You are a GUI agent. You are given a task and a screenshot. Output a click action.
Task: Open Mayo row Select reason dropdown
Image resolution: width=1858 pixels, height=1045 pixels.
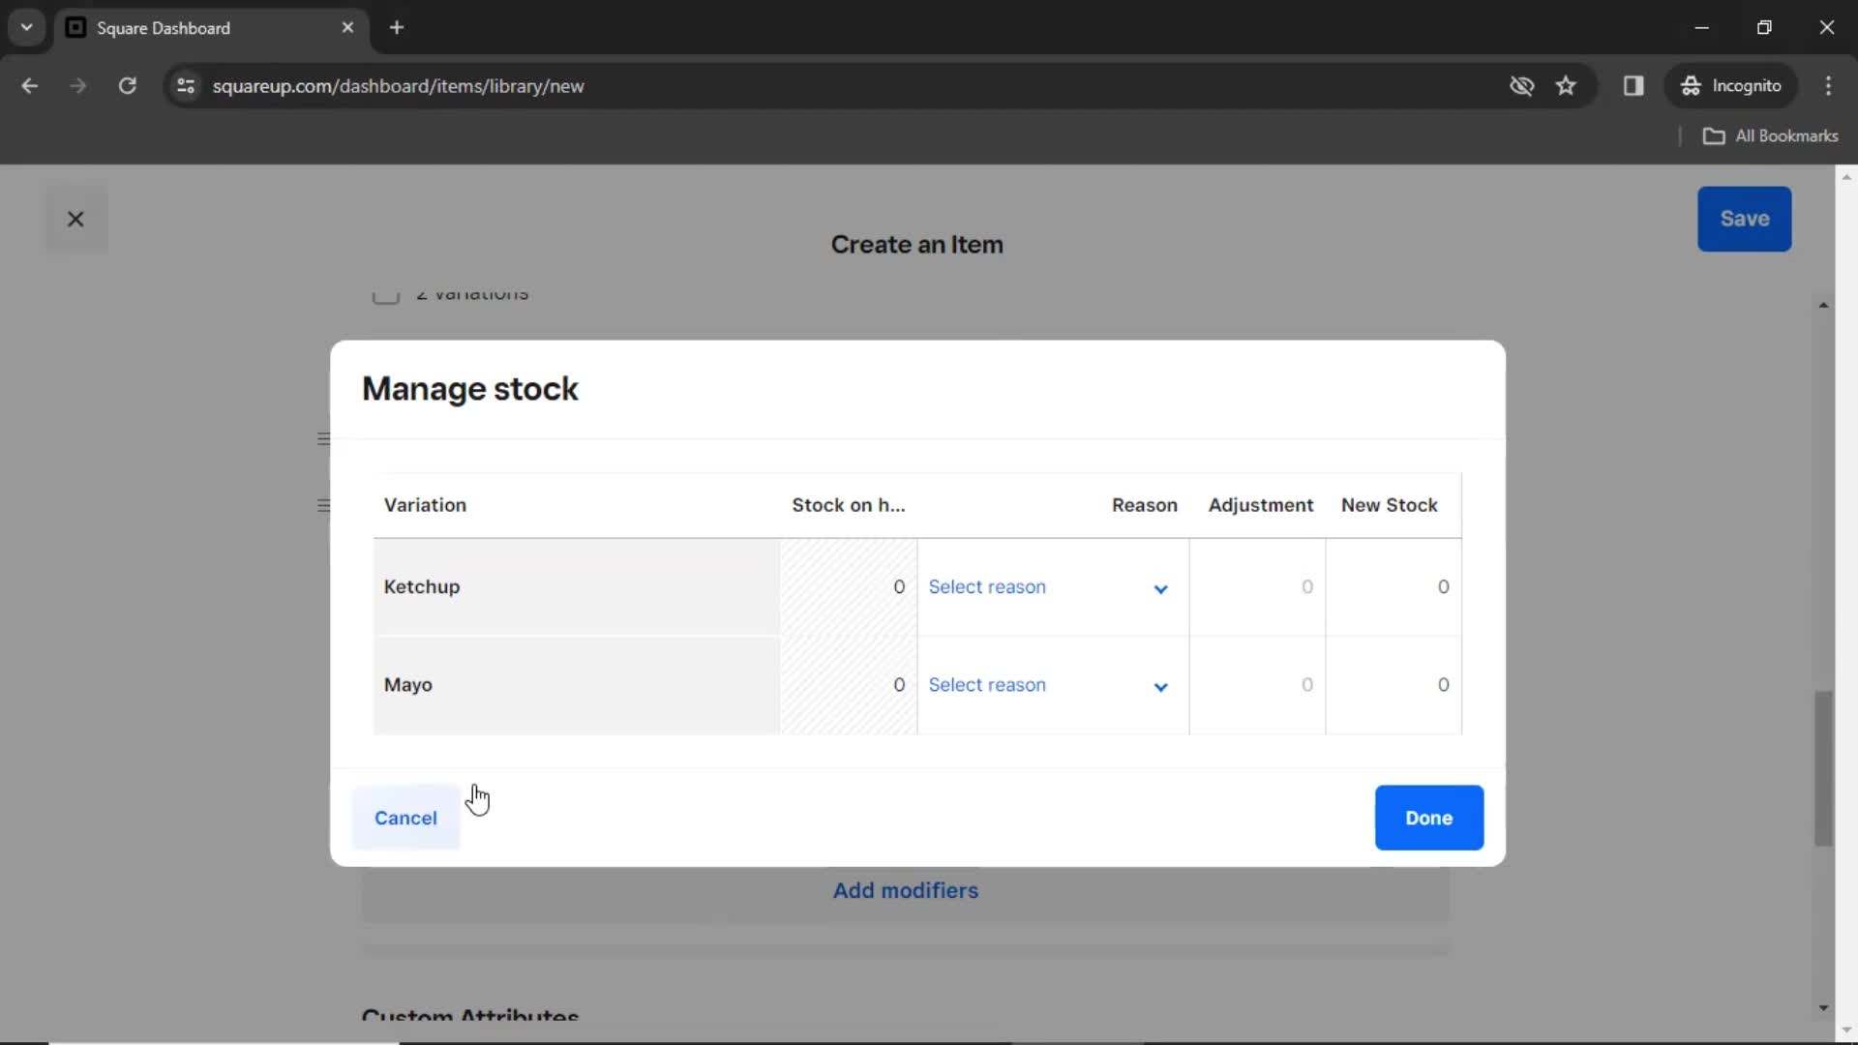1052,685
